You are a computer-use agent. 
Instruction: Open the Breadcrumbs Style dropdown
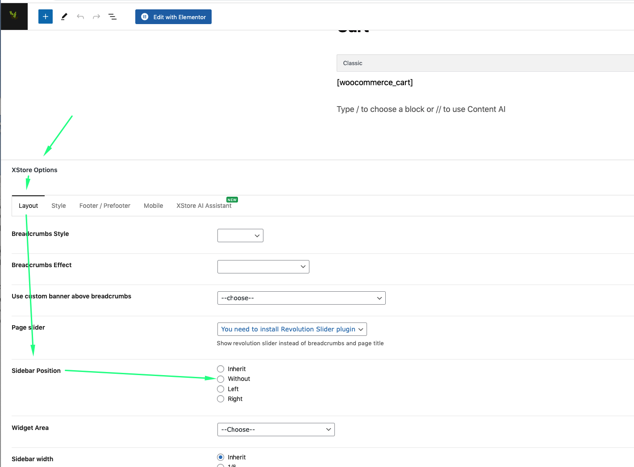[240, 236]
